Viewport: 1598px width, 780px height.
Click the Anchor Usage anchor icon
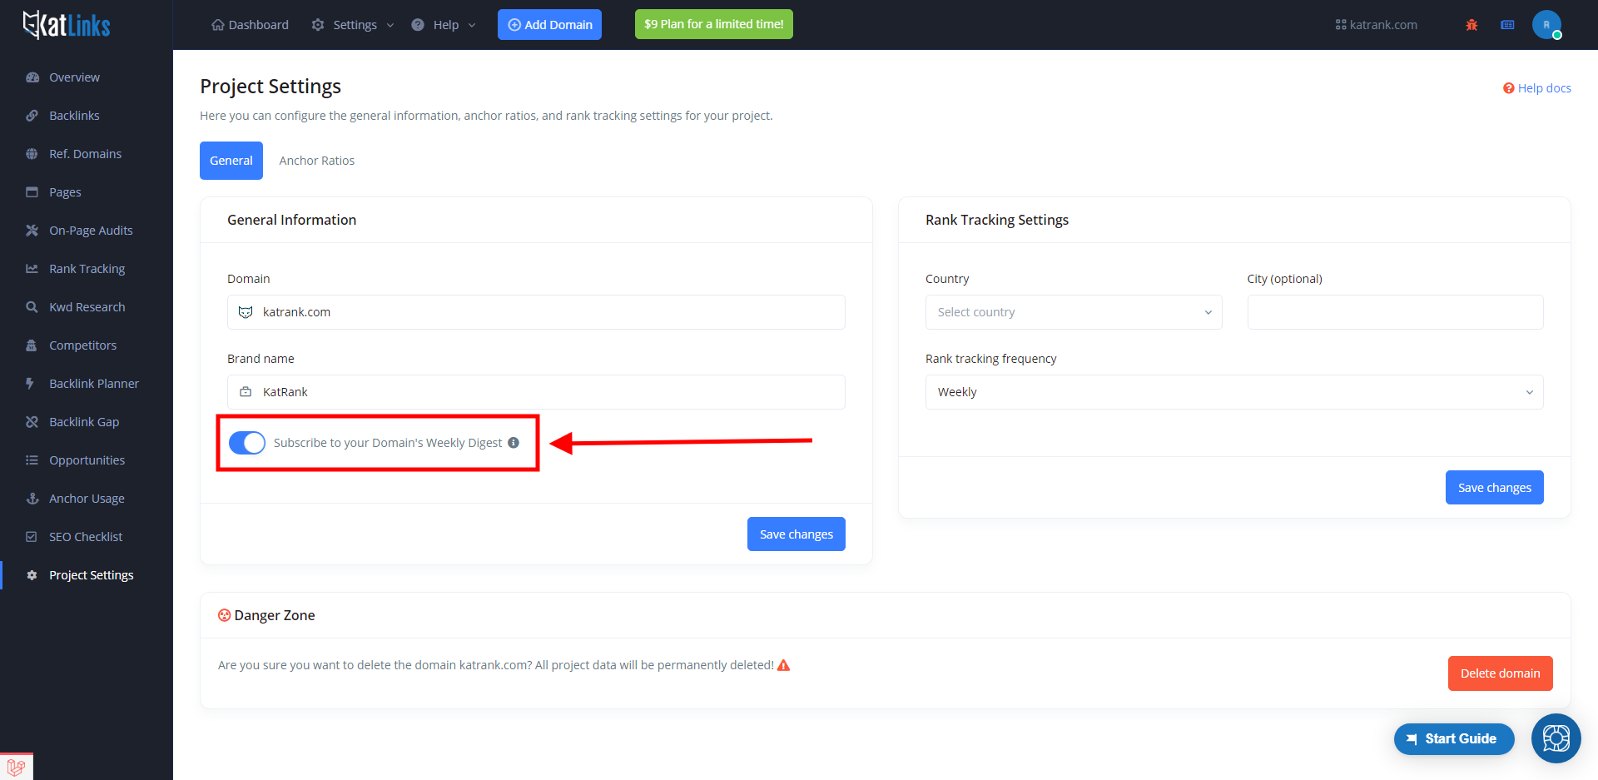coord(32,499)
